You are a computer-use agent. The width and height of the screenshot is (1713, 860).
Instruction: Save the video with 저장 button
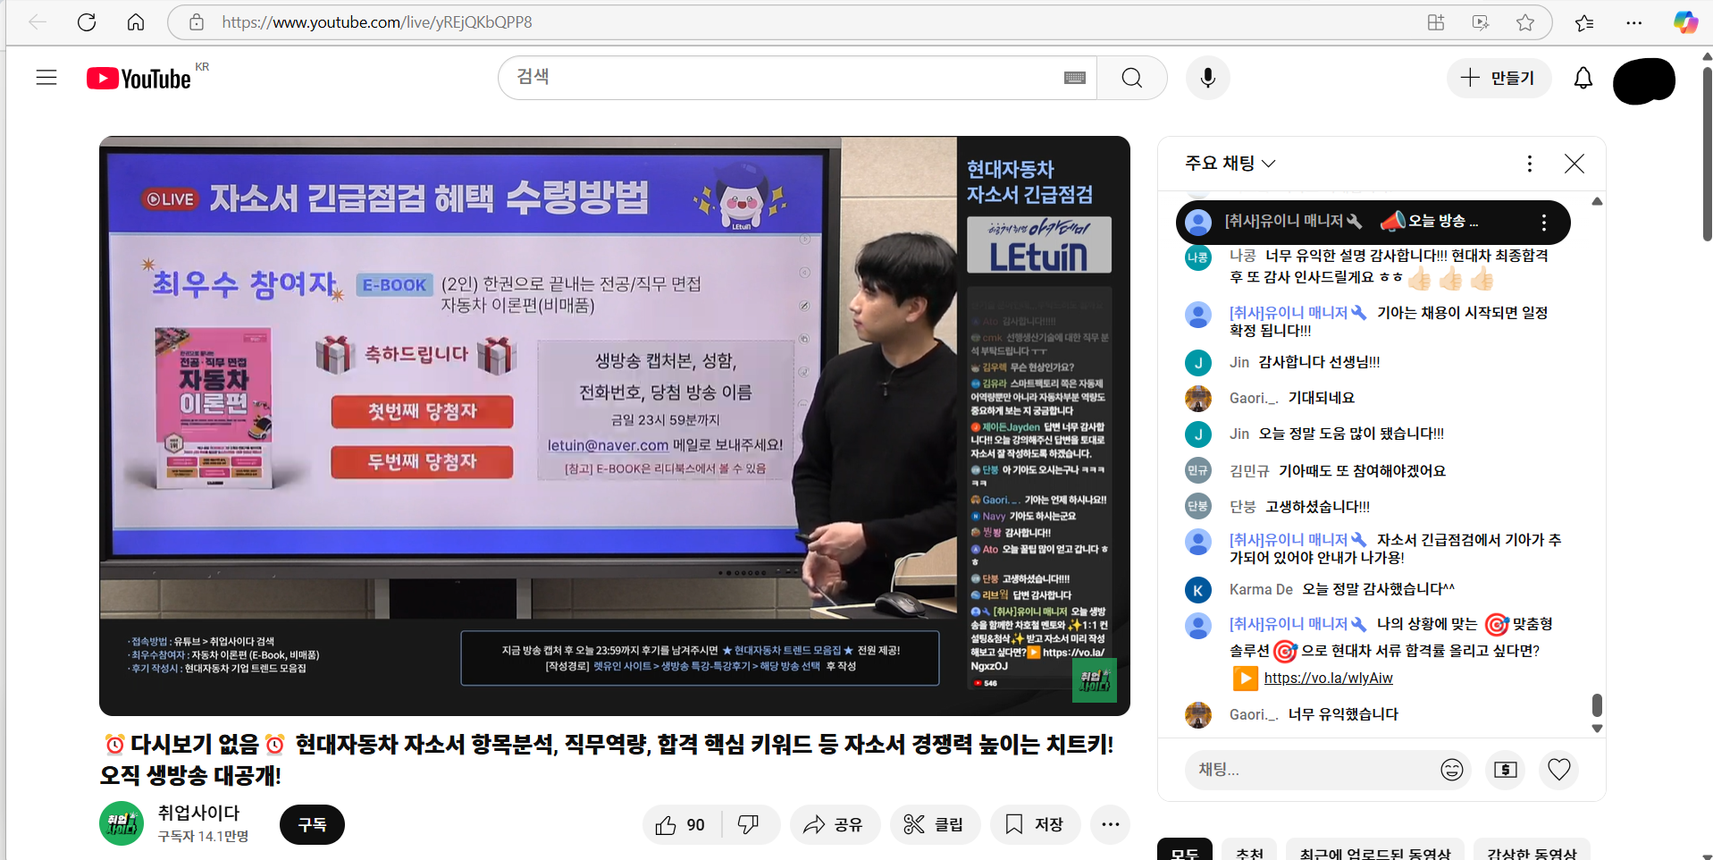click(1035, 825)
